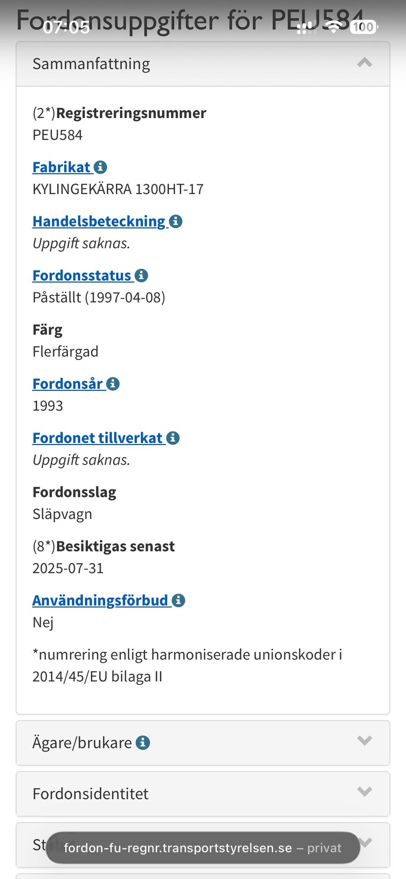This screenshot has height=879, width=406.
Task: Click the info icon beside Handelsbeteckning
Action: click(176, 221)
